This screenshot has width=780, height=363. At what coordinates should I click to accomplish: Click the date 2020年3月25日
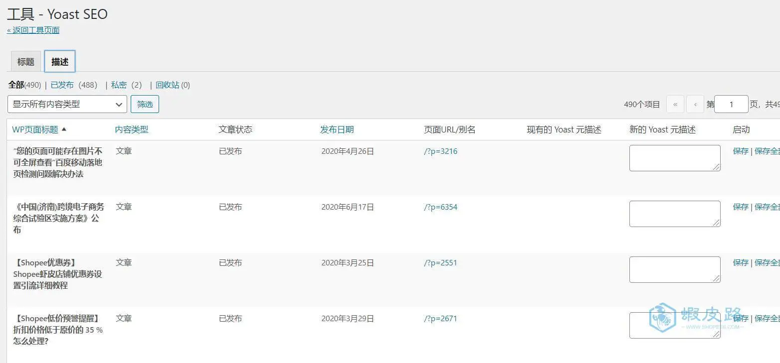click(348, 263)
